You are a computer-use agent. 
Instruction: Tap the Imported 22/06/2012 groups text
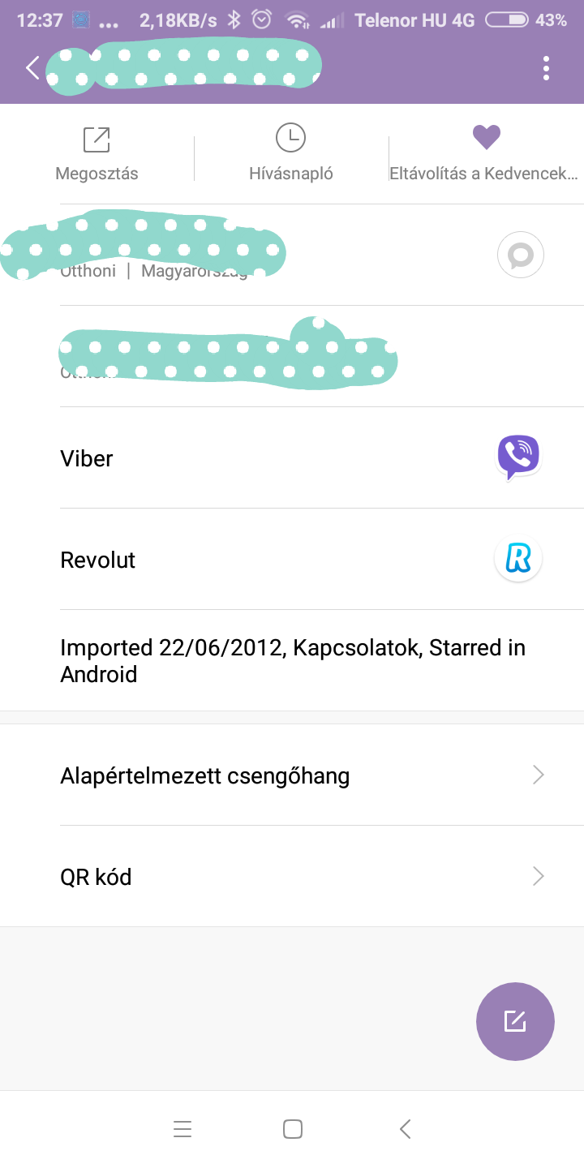point(293,660)
